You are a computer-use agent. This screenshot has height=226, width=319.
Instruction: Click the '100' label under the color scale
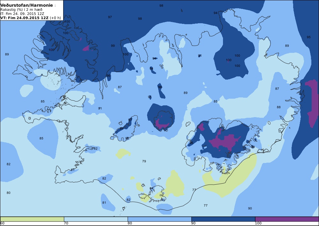point(258,223)
